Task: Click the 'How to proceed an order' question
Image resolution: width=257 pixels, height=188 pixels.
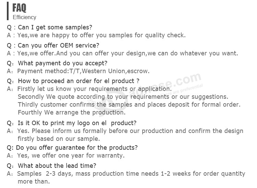Action: tap(73, 81)
